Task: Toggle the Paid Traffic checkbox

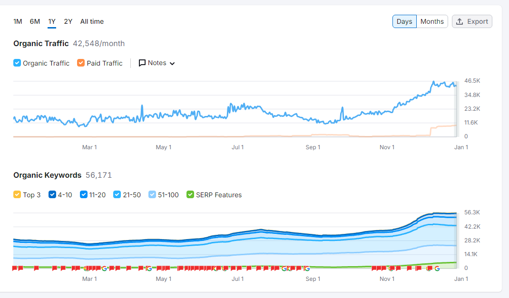Action: click(81, 63)
